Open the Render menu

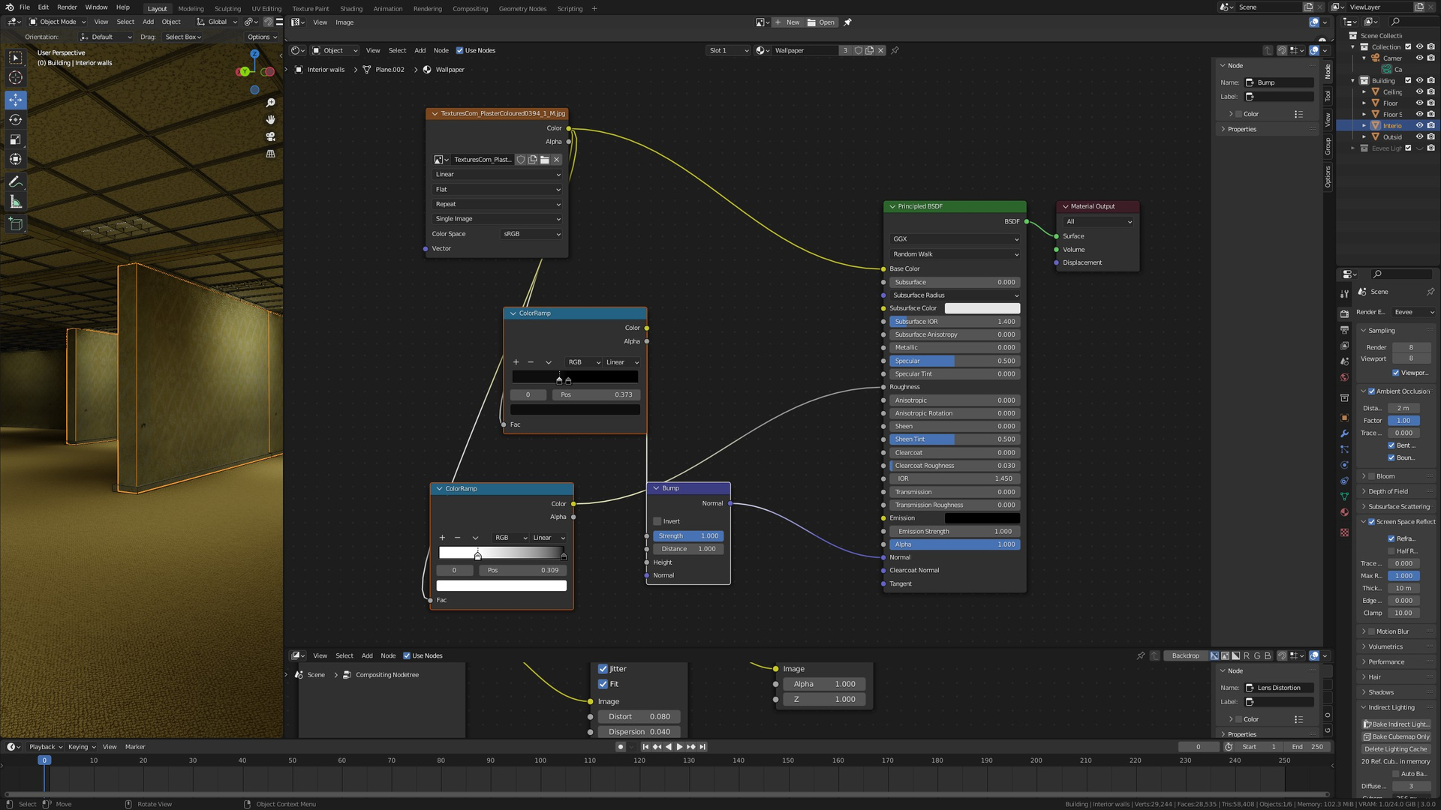tap(67, 7)
